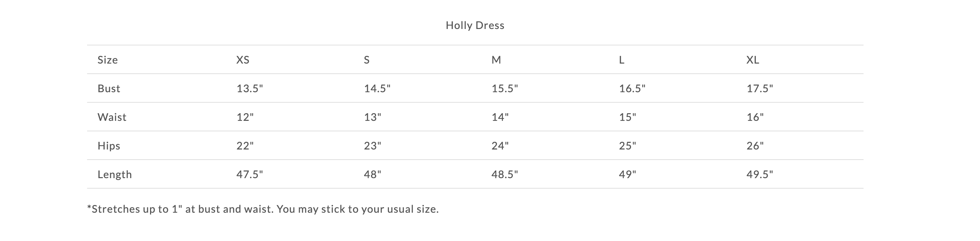Click the 14.5" bust value for S
The height and width of the screenshot is (241, 980).
377,89
